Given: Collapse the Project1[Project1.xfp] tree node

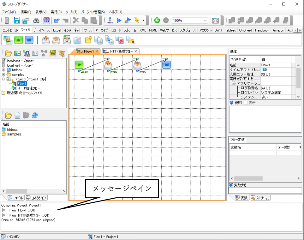Looking at the screenshot, I should [x=3, y=79].
